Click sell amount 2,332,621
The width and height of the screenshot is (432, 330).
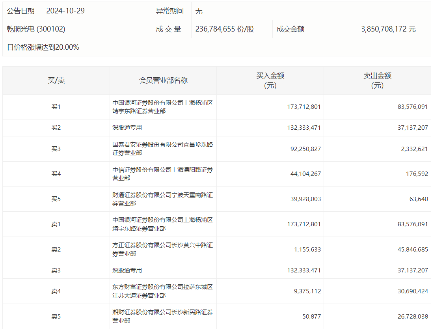414,149
